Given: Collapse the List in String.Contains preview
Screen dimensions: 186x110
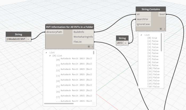Looking at the screenshot, I should (141, 35).
